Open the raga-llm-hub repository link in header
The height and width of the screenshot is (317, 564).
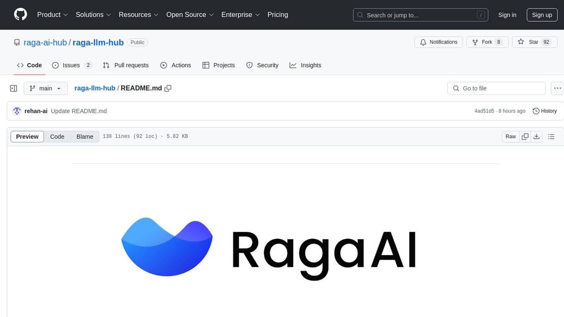point(98,42)
